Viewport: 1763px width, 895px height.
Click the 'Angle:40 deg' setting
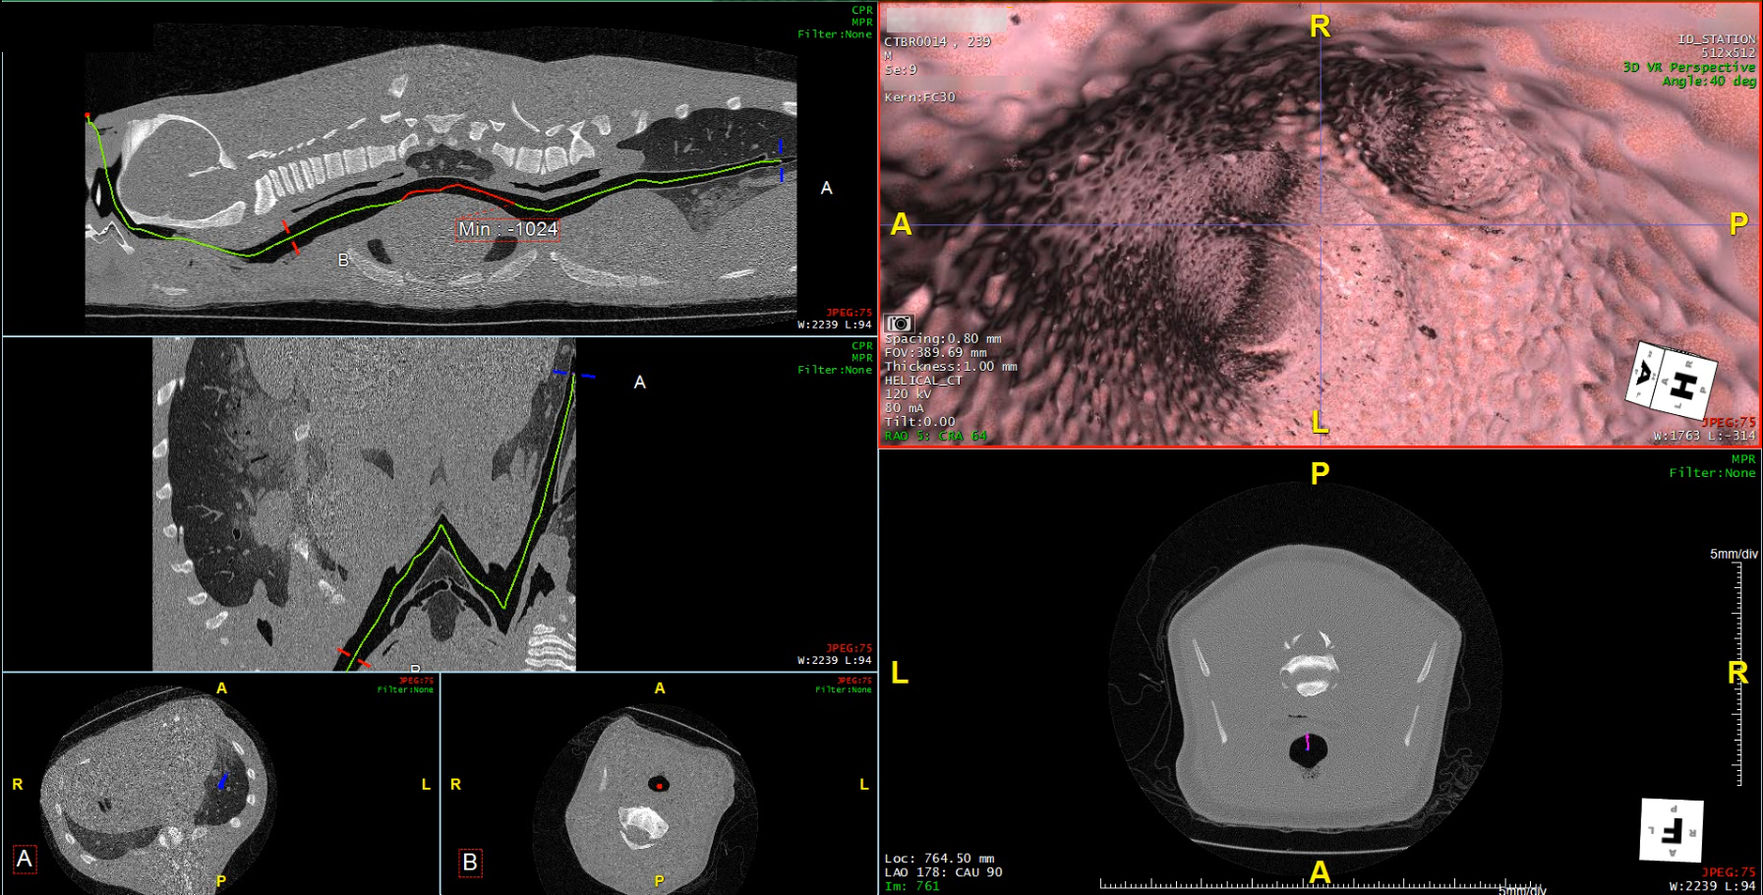pyautogui.click(x=1708, y=81)
